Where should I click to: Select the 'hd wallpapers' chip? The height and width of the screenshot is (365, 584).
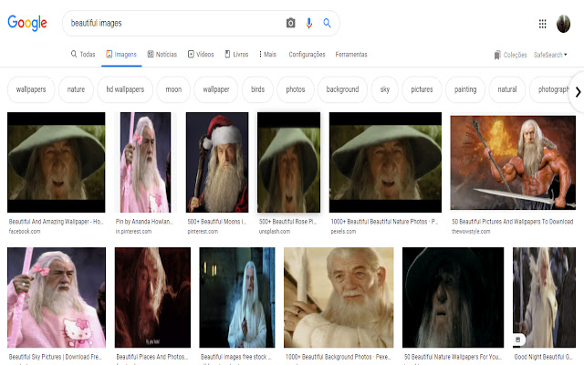(x=125, y=89)
